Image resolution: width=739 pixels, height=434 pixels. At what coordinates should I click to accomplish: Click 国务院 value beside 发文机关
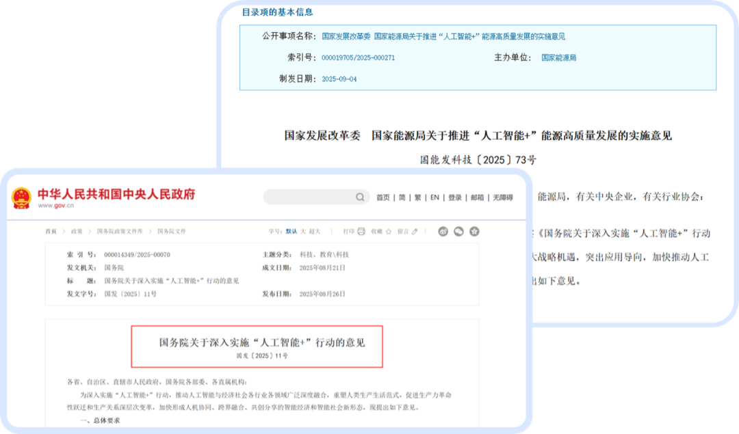point(114,268)
